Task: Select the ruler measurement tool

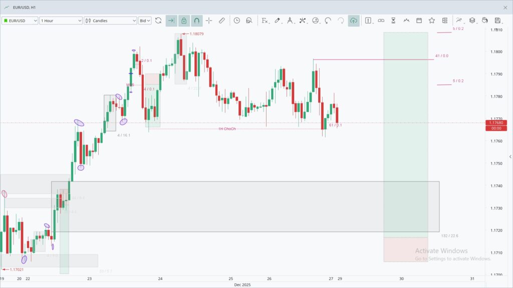Action: click(222, 20)
